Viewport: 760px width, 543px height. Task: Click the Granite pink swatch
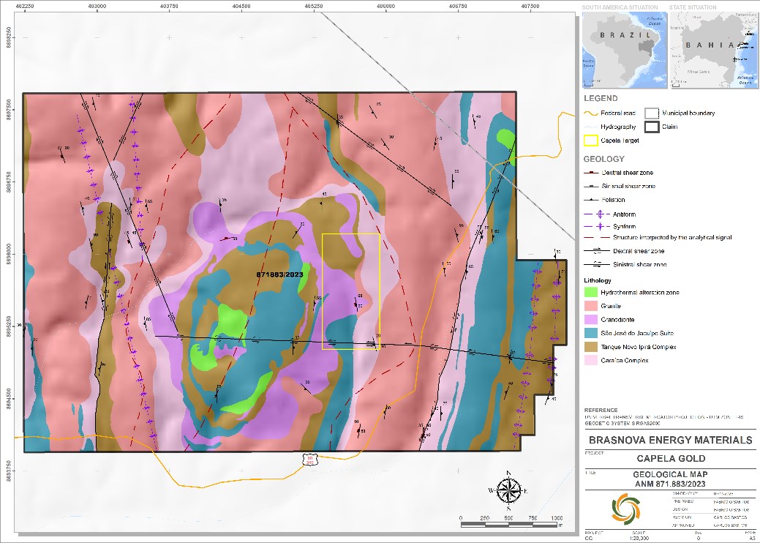click(590, 306)
